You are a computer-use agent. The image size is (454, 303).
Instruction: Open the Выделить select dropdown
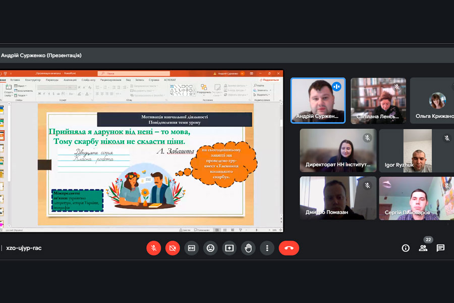click(261, 95)
